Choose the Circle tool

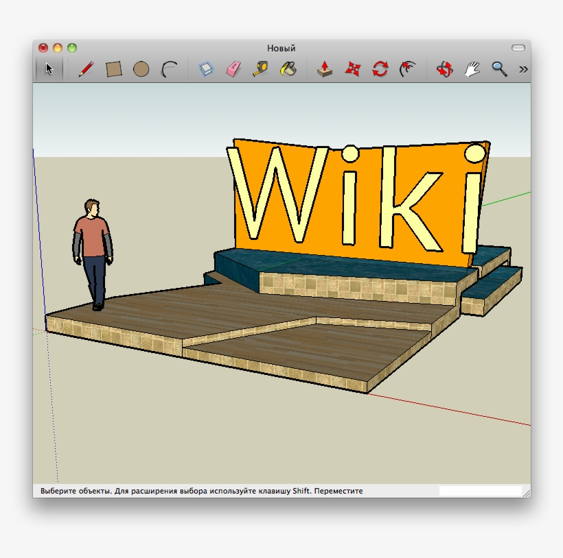pos(142,69)
